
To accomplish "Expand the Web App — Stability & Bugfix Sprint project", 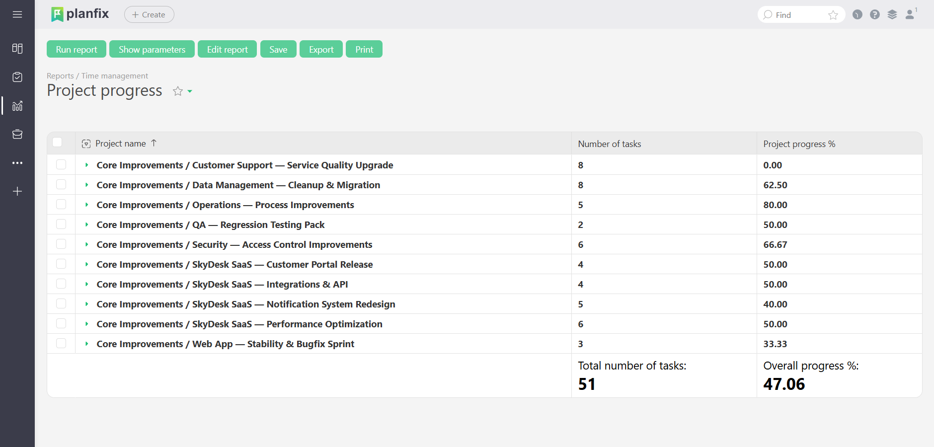I will coord(86,344).
